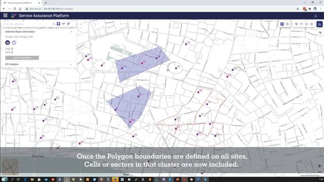Open Windows Task View

pyautogui.click(x=18, y=179)
